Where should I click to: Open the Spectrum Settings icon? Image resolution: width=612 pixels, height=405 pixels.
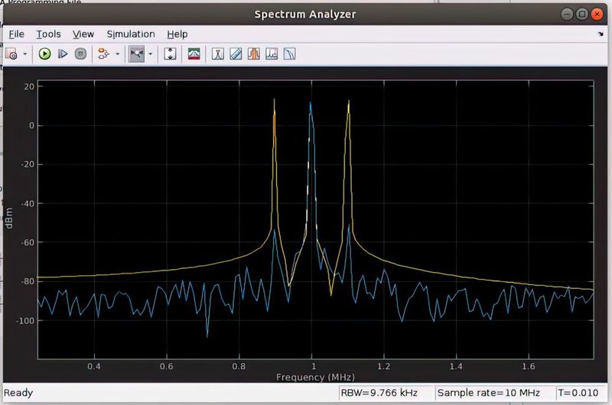pos(194,54)
